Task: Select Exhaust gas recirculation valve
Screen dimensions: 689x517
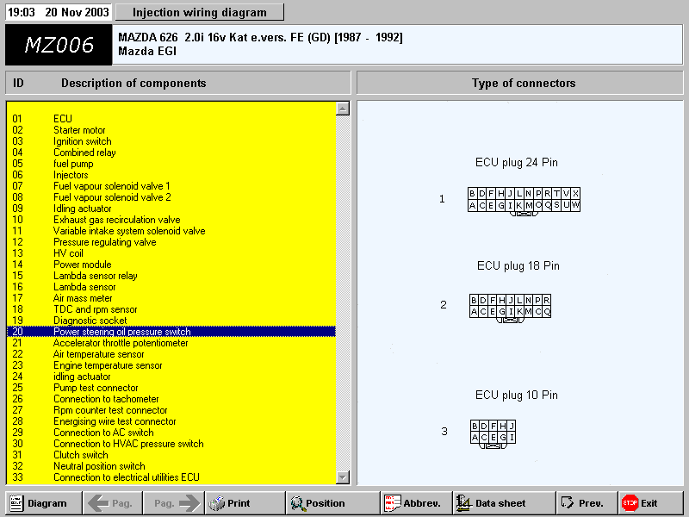Action: (171, 220)
